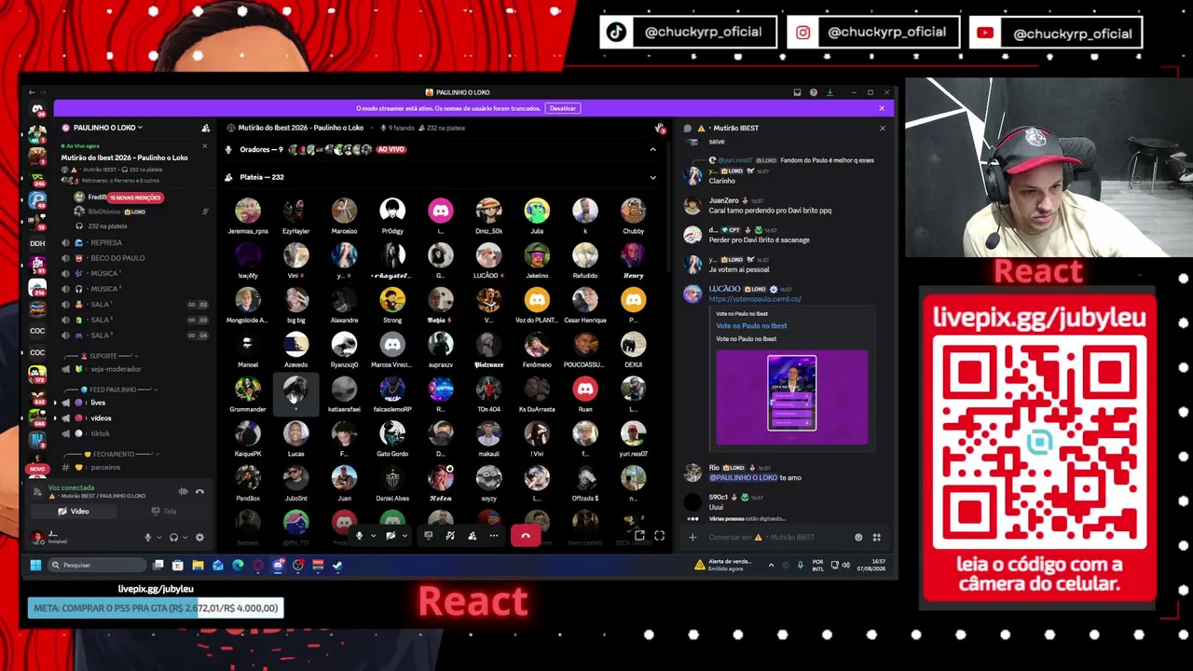Mute microphone in the user panel

point(147,538)
